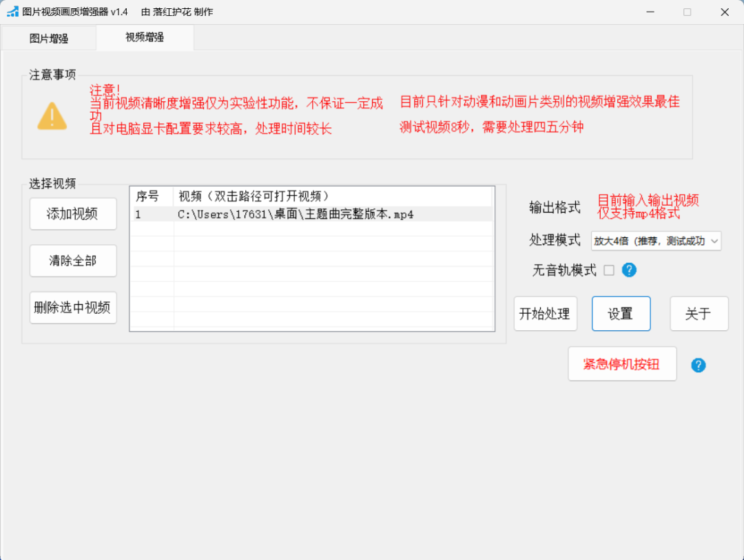Open the 关于 about button
This screenshot has height=560, width=744.
[699, 314]
